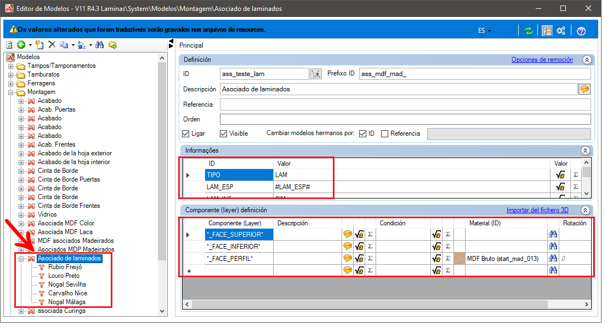Enable the Referencia checkbox
Screen dimensions: 607x332
point(385,133)
